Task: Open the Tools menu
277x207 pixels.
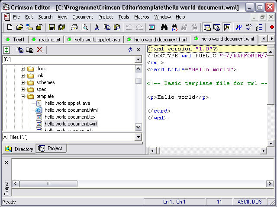Action: (124, 17)
